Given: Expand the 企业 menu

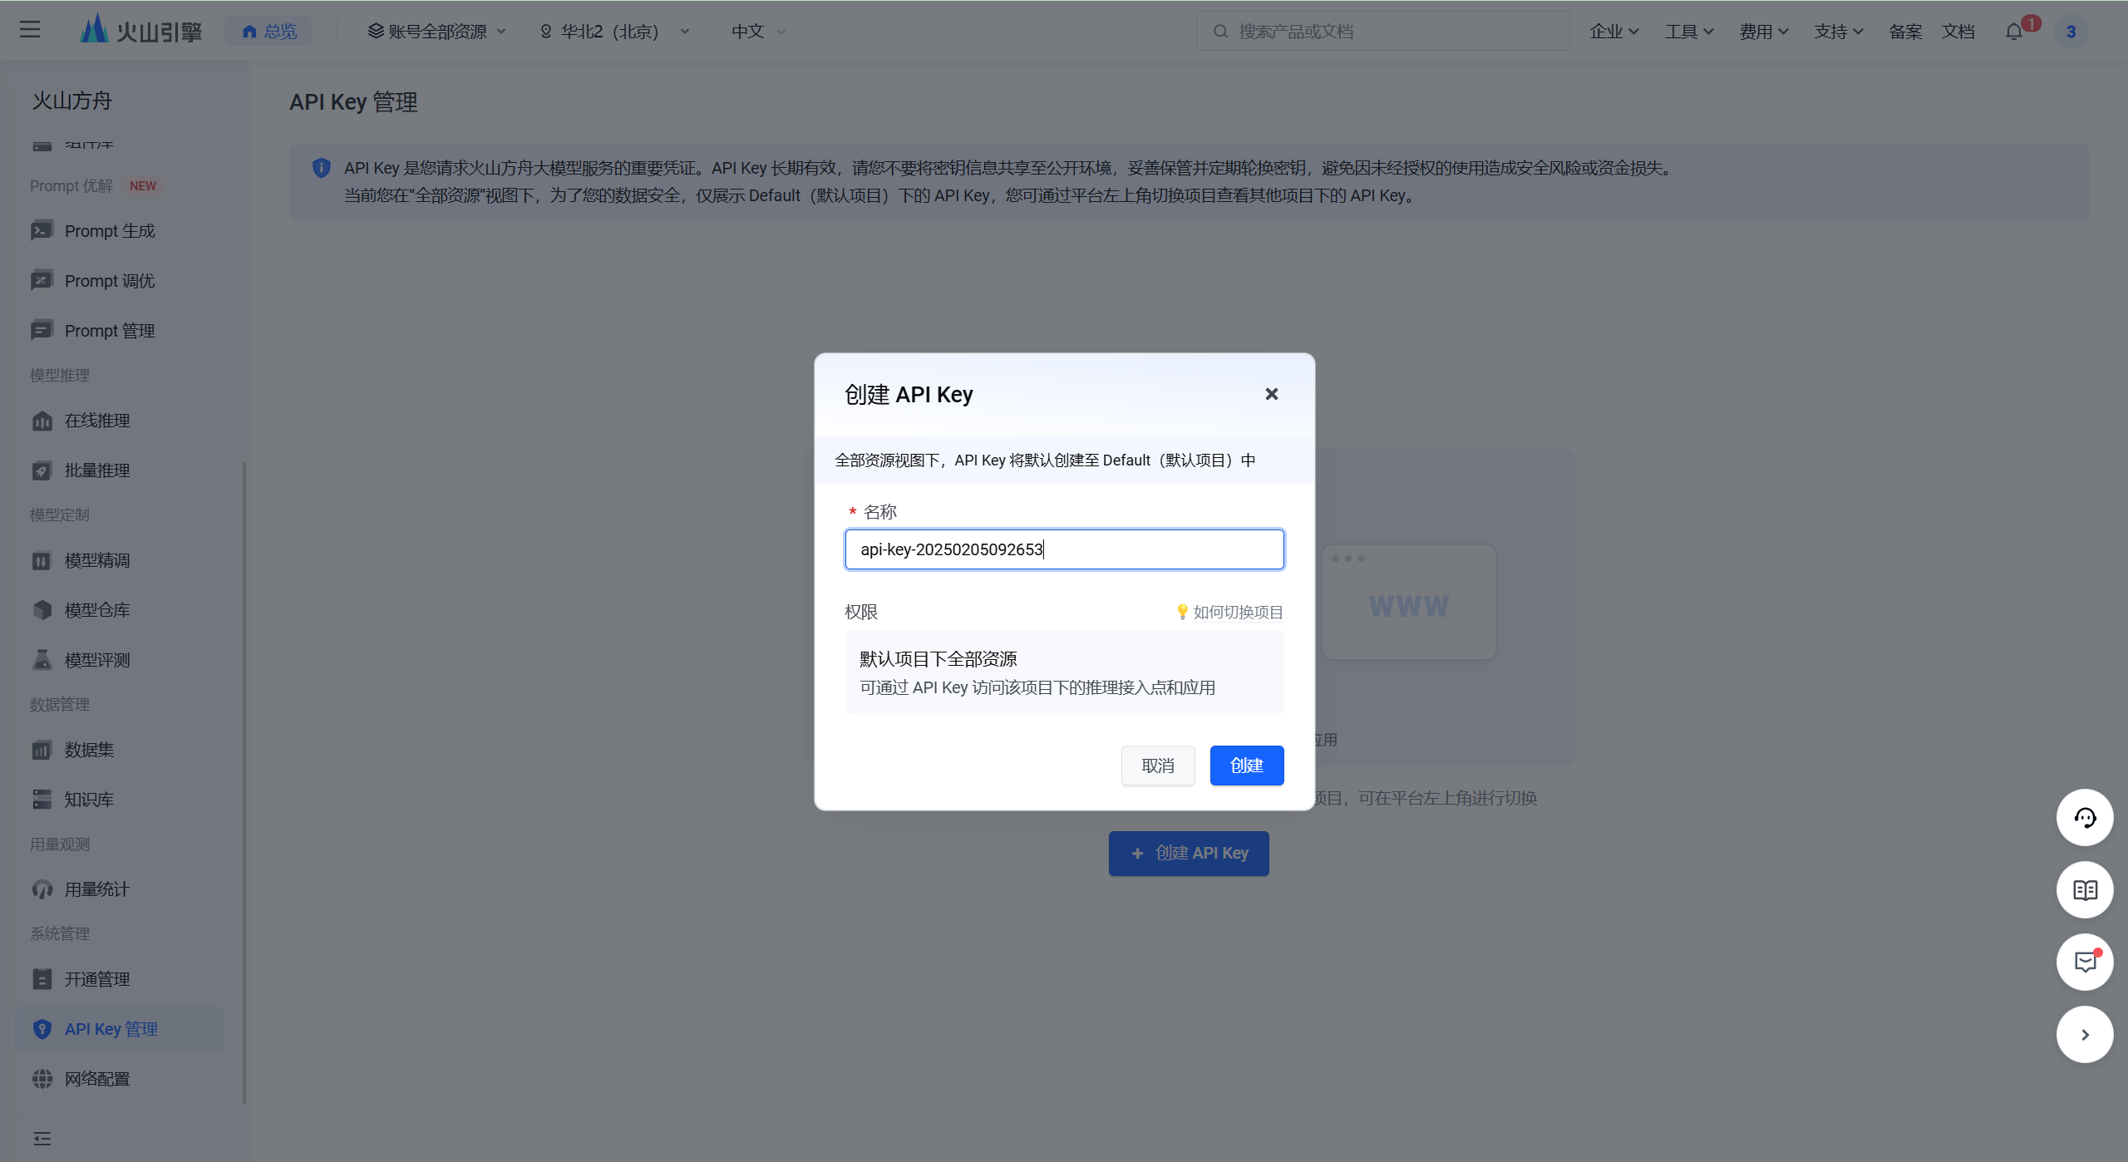Looking at the screenshot, I should click(x=1613, y=32).
